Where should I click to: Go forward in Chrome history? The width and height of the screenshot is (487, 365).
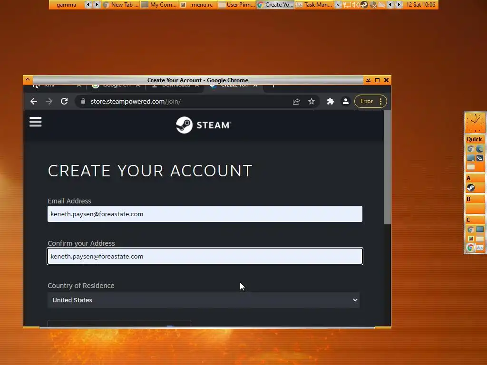tap(49, 101)
